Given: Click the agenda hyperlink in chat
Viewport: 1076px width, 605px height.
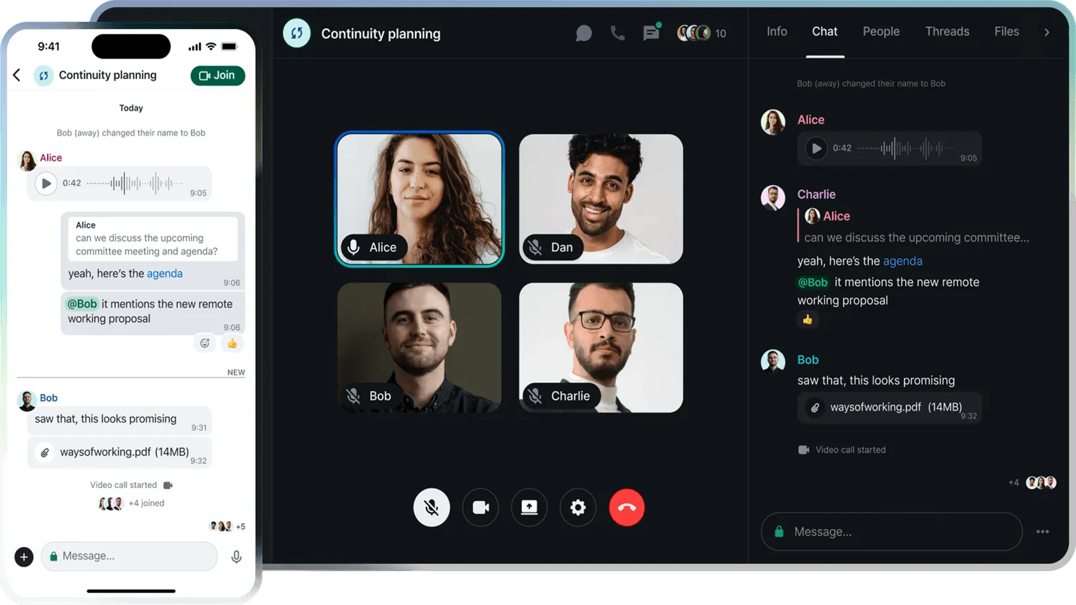Looking at the screenshot, I should click(x=903, y=260).
